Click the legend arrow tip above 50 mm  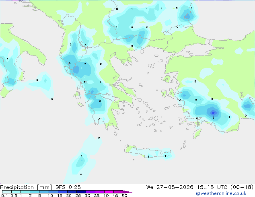click(127, 192)
